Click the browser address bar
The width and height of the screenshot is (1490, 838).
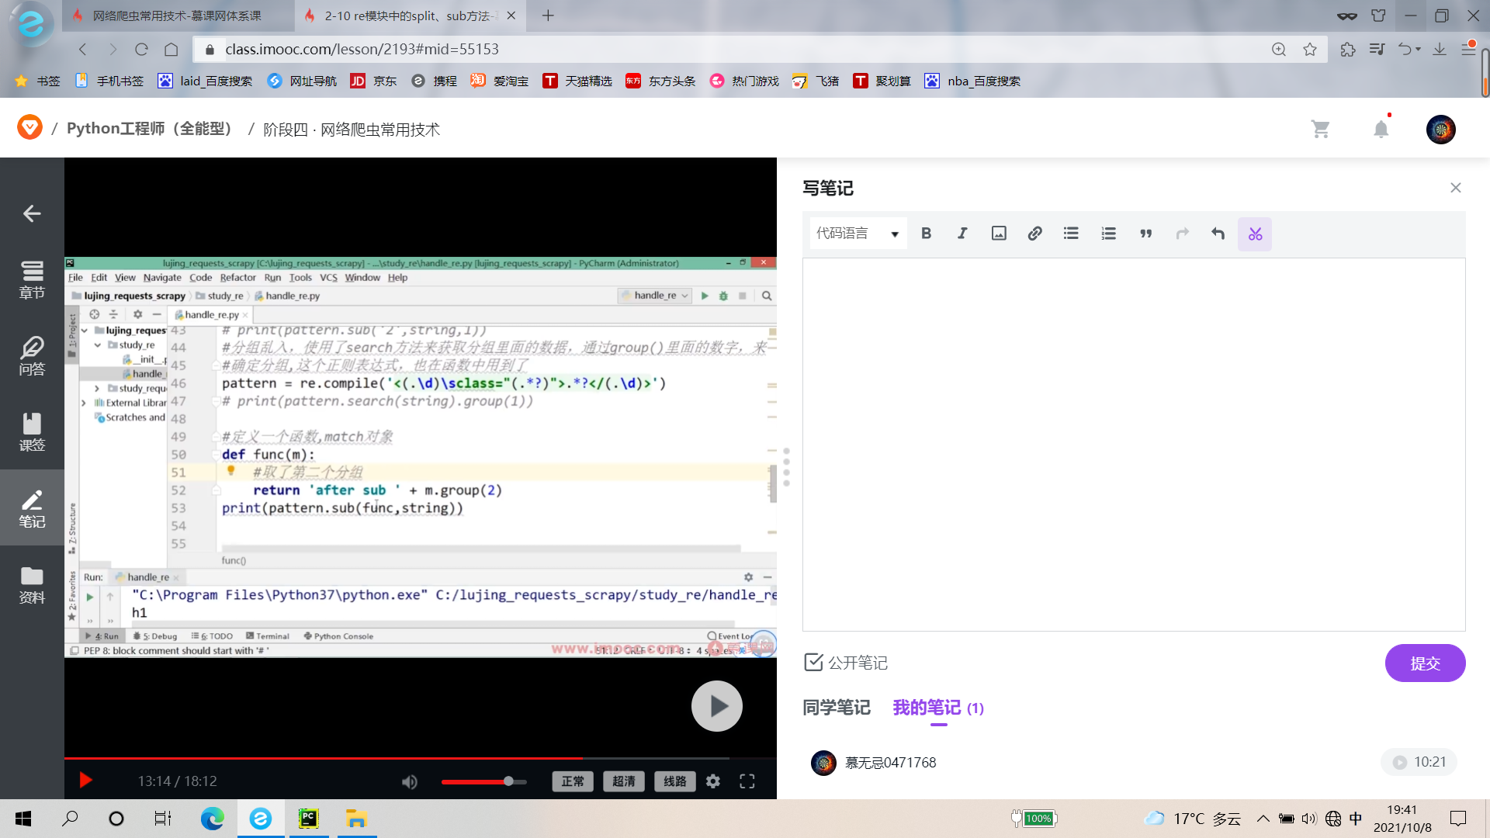(x=729, y=49)
